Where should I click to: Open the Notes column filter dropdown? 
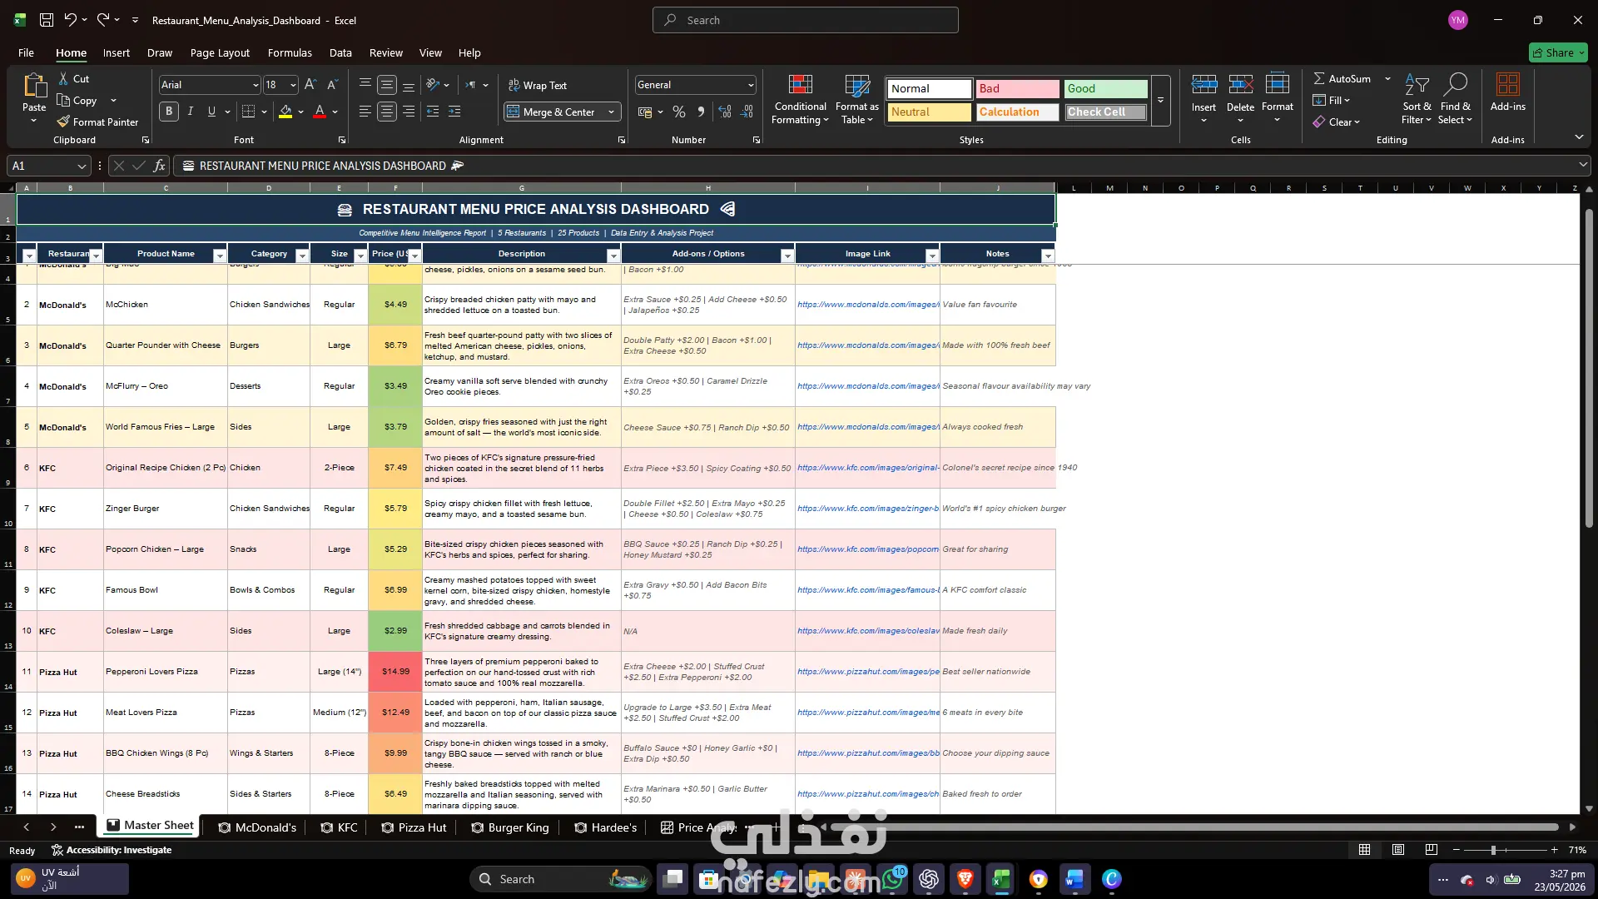(1048, 256)
